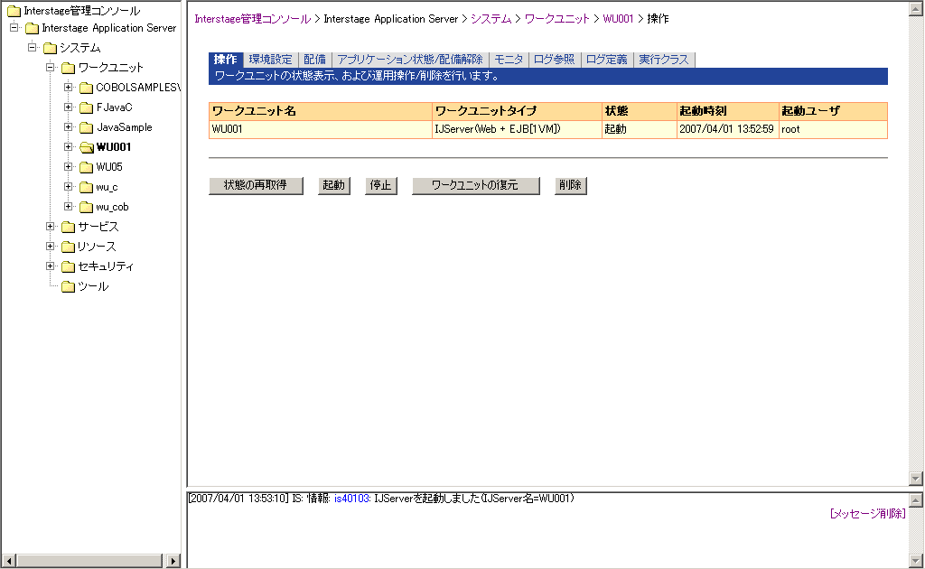Open the 配備 tab
The height and width of the screenshot is (569, 925).
pos(315,60)
